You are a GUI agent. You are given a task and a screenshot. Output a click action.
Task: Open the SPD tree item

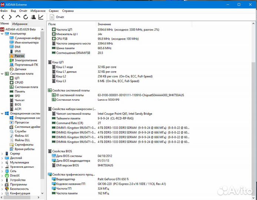(15, 96)
